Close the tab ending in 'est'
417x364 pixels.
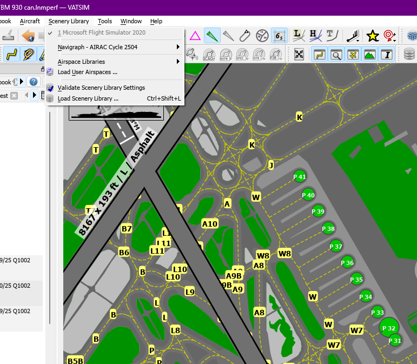click(14, 95)
